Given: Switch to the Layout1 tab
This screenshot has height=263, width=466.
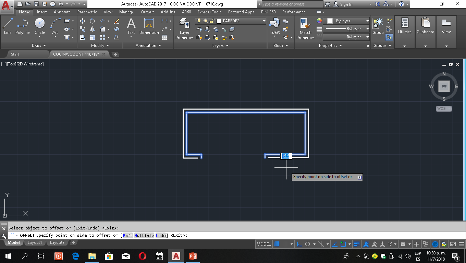Looking at the screenshot, I should [x=35, y=242].
